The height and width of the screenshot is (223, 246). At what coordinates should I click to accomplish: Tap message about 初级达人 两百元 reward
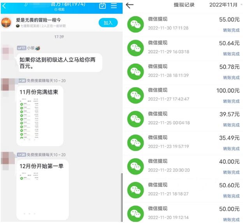click(x=59, y=63)
